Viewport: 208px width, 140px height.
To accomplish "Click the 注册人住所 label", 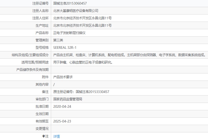I will (40, 18).
